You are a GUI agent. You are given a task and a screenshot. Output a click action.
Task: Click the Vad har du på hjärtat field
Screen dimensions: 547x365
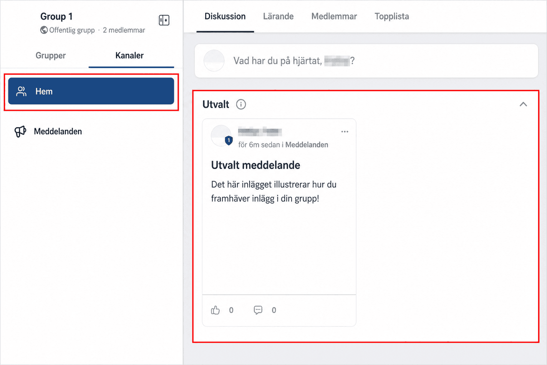pyautogui.click(x=366, y=61)
